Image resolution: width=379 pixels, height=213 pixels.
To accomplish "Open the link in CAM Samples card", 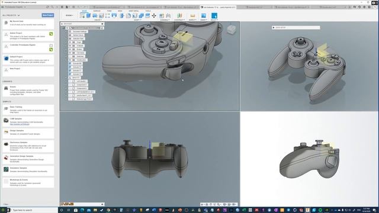I will point(20,124).
